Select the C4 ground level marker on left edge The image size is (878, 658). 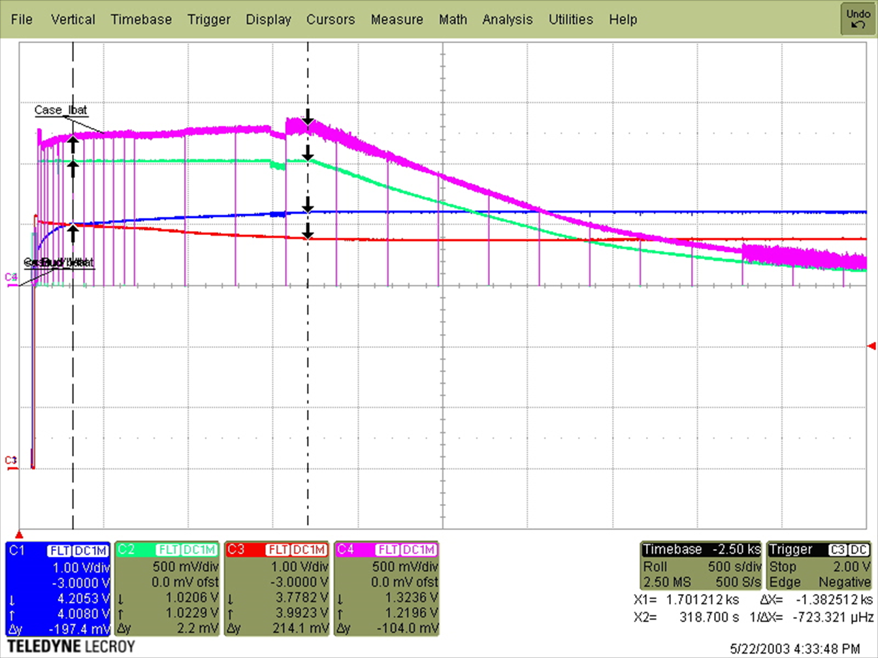pos(11,279)
